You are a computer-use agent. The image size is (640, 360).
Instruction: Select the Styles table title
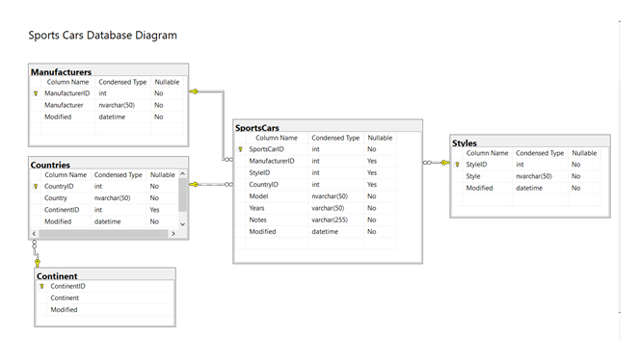(x=465, y=143)
